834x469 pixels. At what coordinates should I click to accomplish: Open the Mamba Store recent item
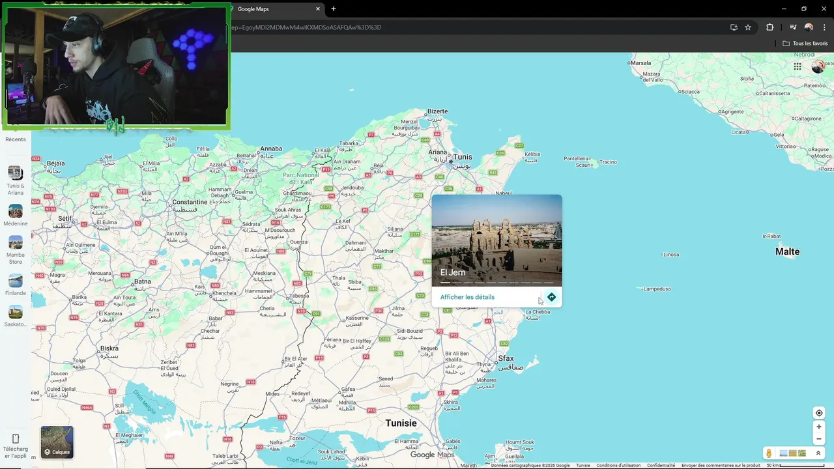pos(16,250)
